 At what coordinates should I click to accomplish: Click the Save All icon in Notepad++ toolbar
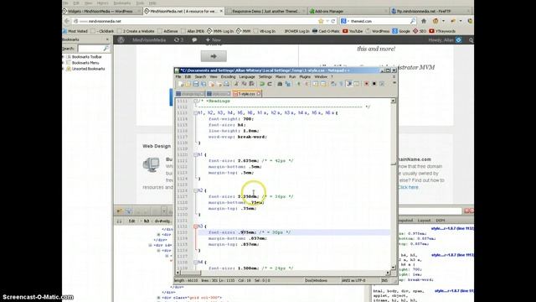pos(204,84)
